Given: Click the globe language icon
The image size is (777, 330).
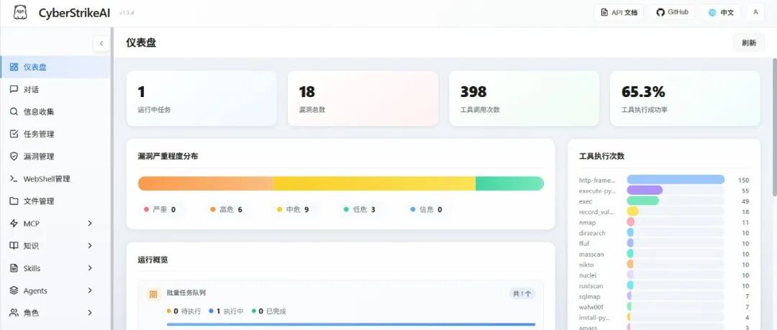Looking at the screenshot, I should [x=712, y=13].
